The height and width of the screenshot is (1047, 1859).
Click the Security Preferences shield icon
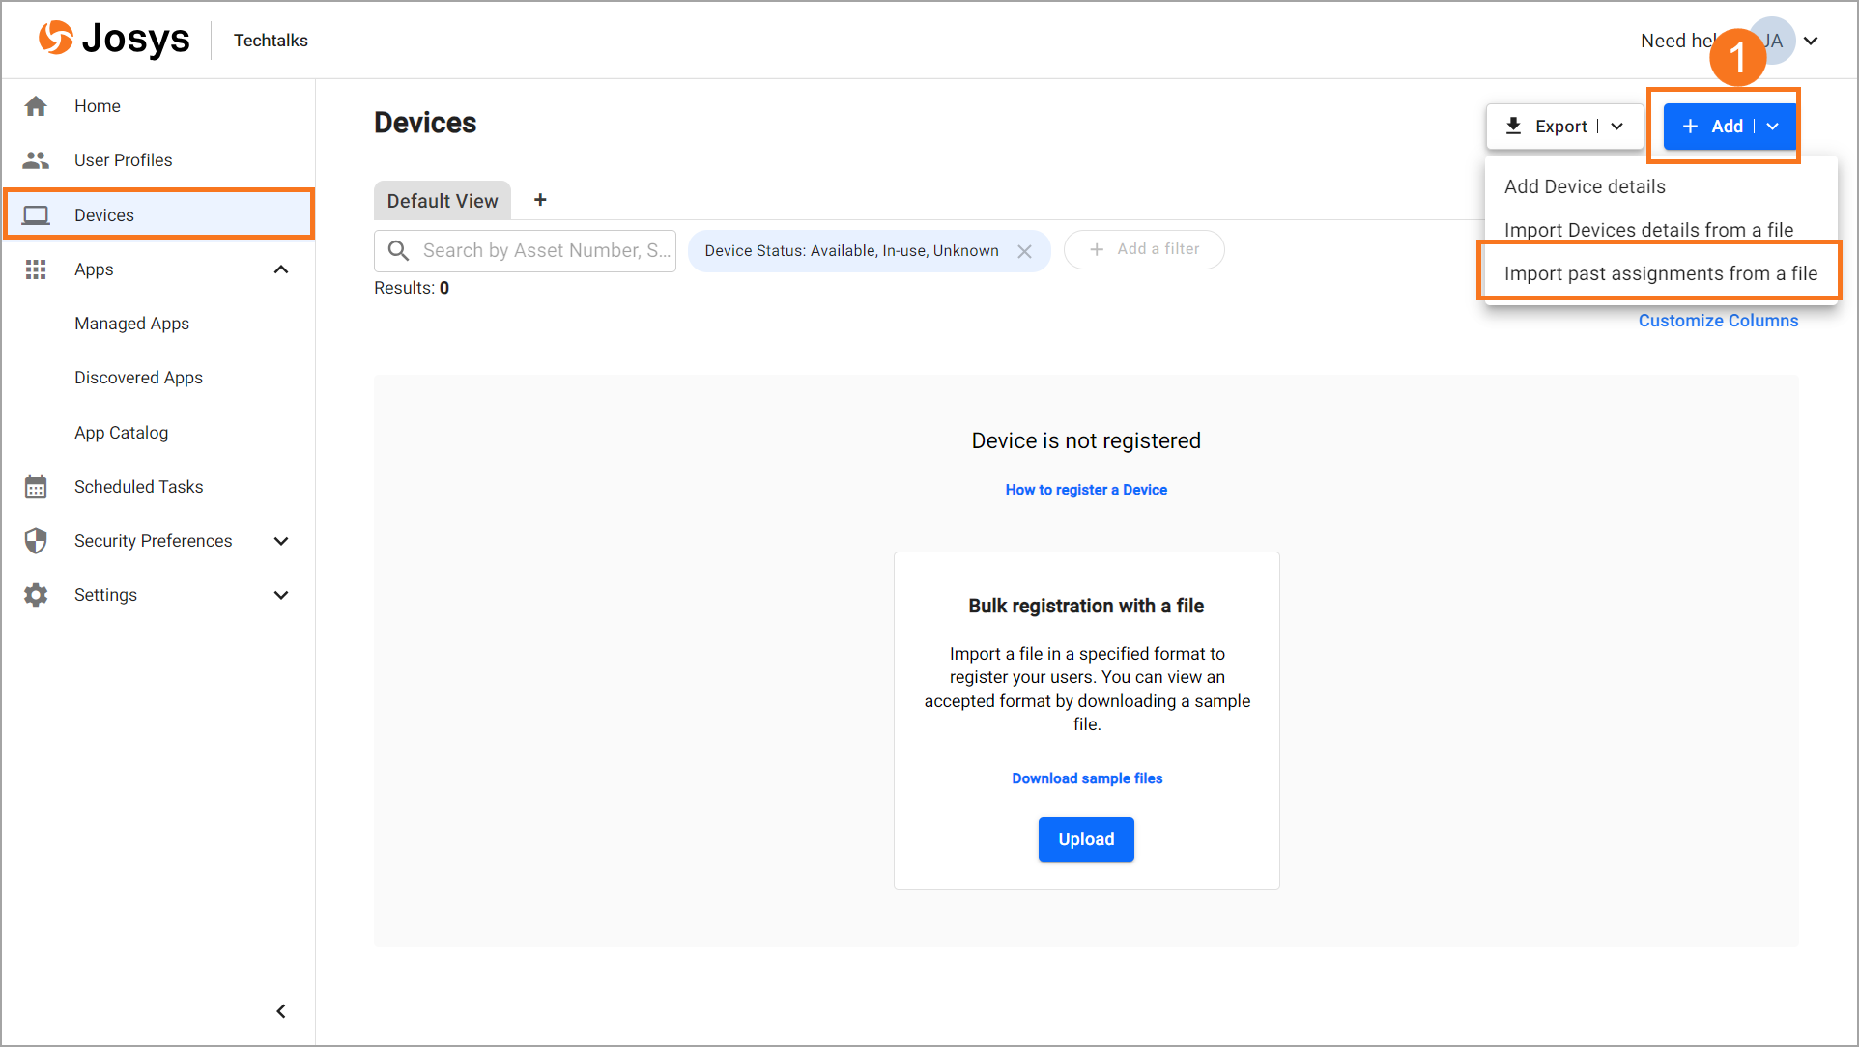pyautogui.click(x=36, y=541)
